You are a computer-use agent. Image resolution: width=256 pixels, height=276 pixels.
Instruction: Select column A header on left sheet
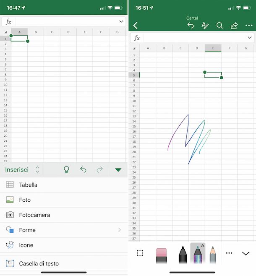pos(19,32)
